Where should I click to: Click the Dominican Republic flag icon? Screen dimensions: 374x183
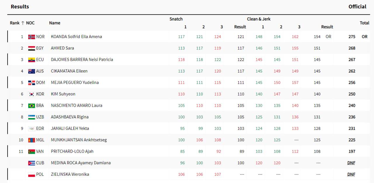pyautogui.click(x=32, y=82)
